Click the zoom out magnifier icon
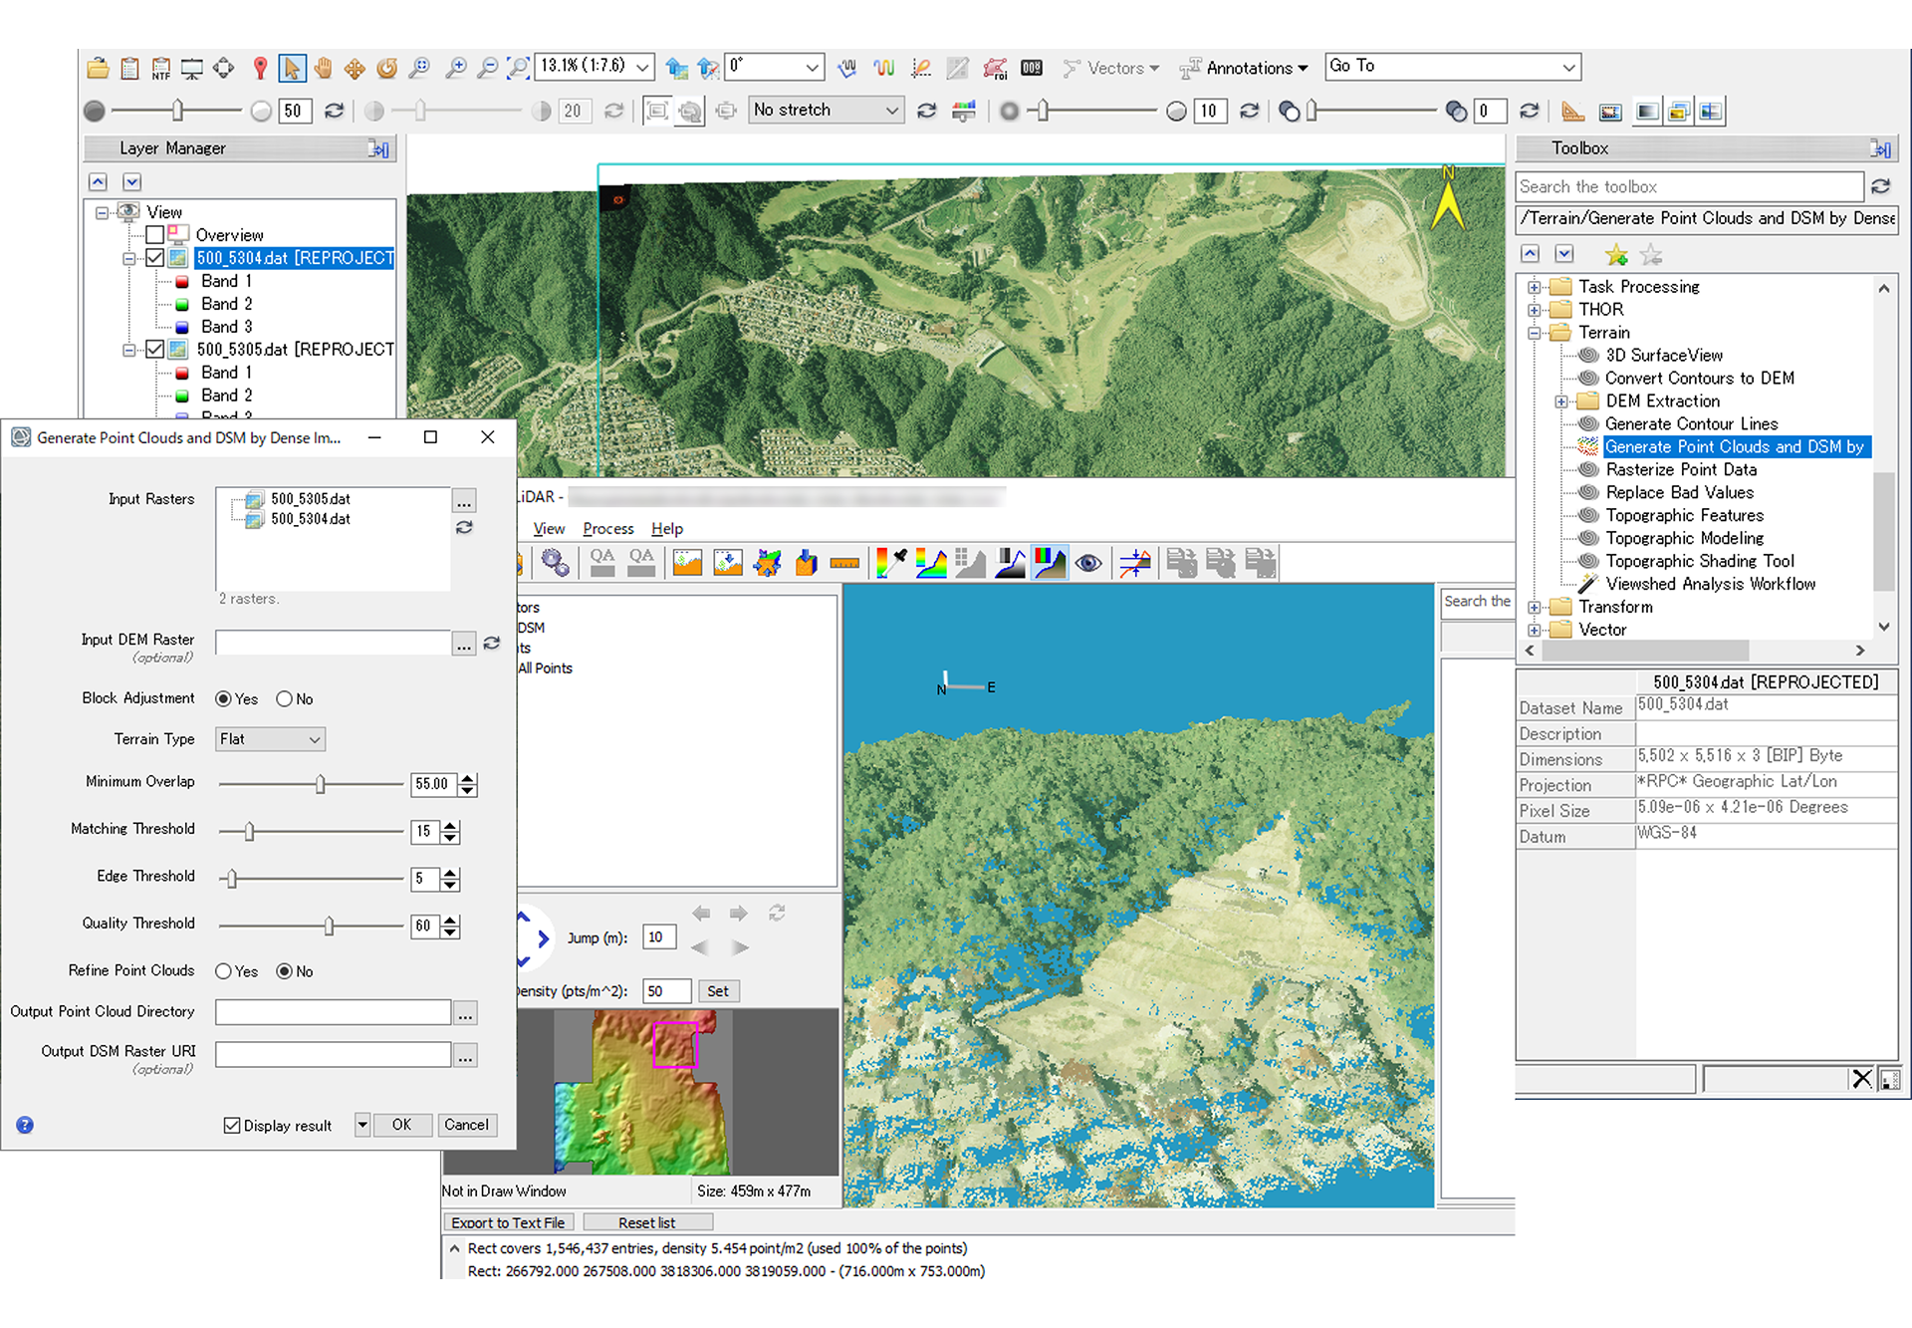Viewport: 1912px width, 1328px height. tap(487, 68)
